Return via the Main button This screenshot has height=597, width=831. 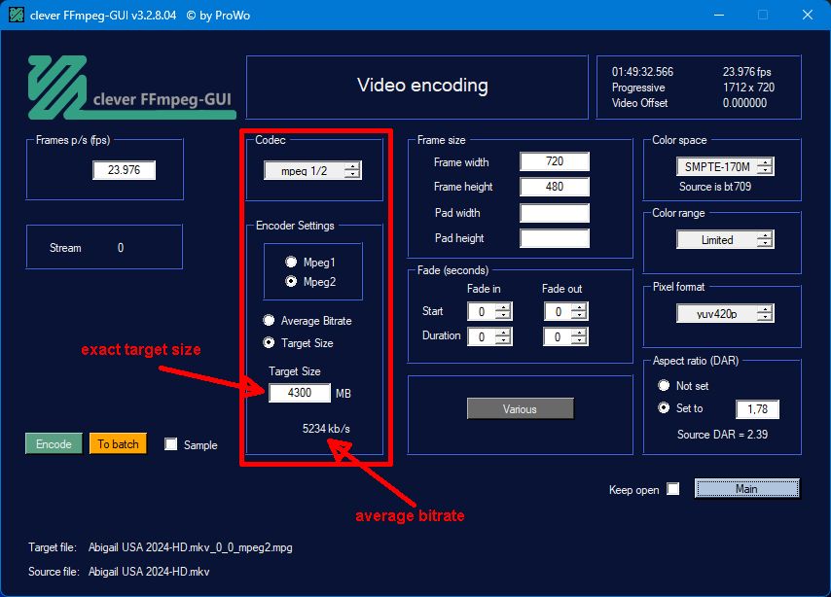click(746, 488)
